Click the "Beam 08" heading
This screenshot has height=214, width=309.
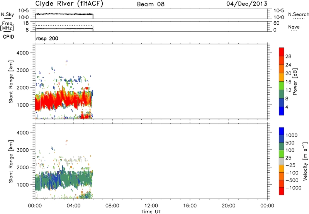pos(151,4)
